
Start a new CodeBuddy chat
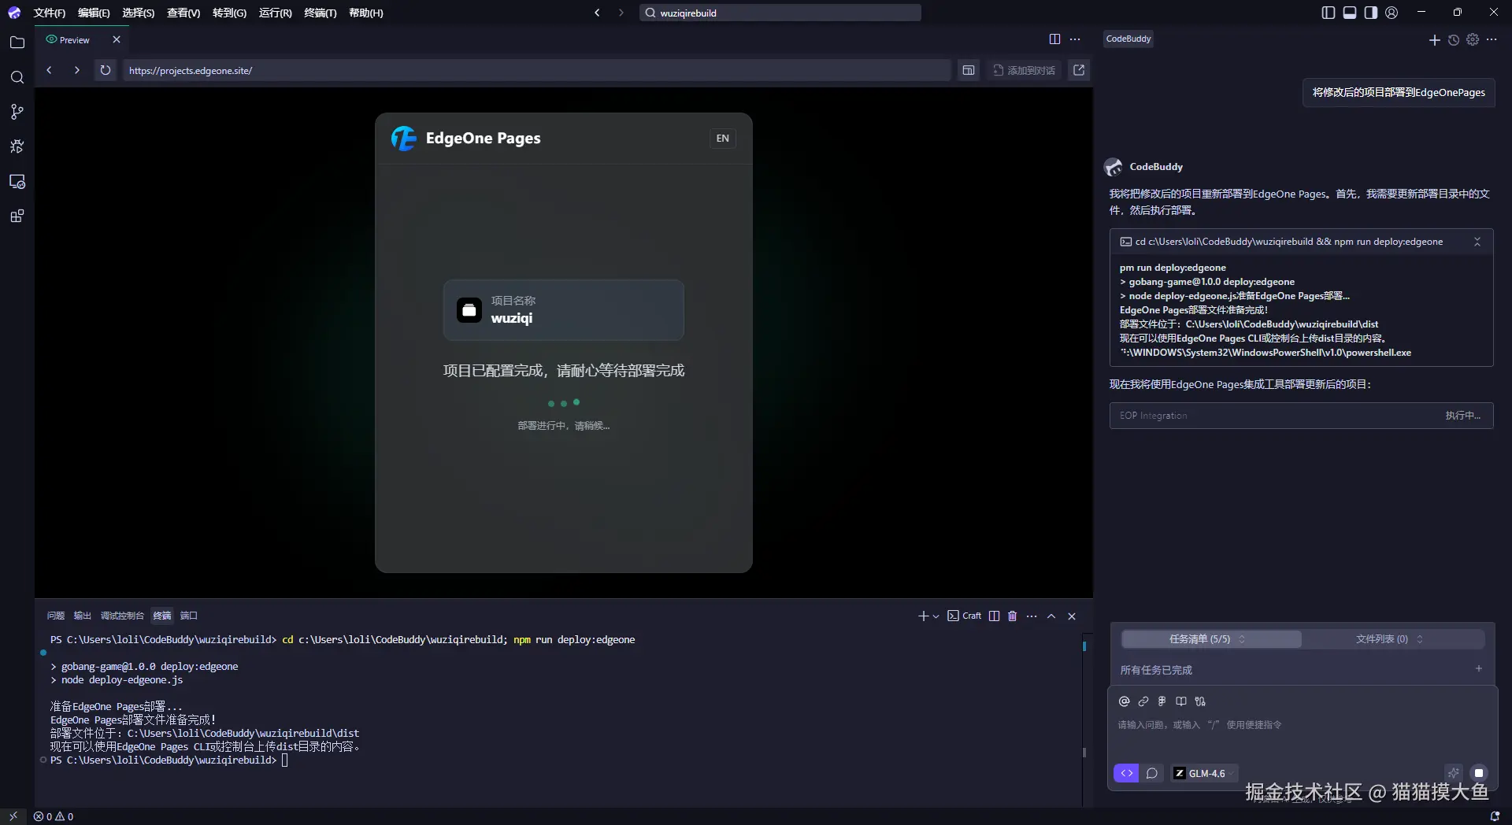point(1434,39)
